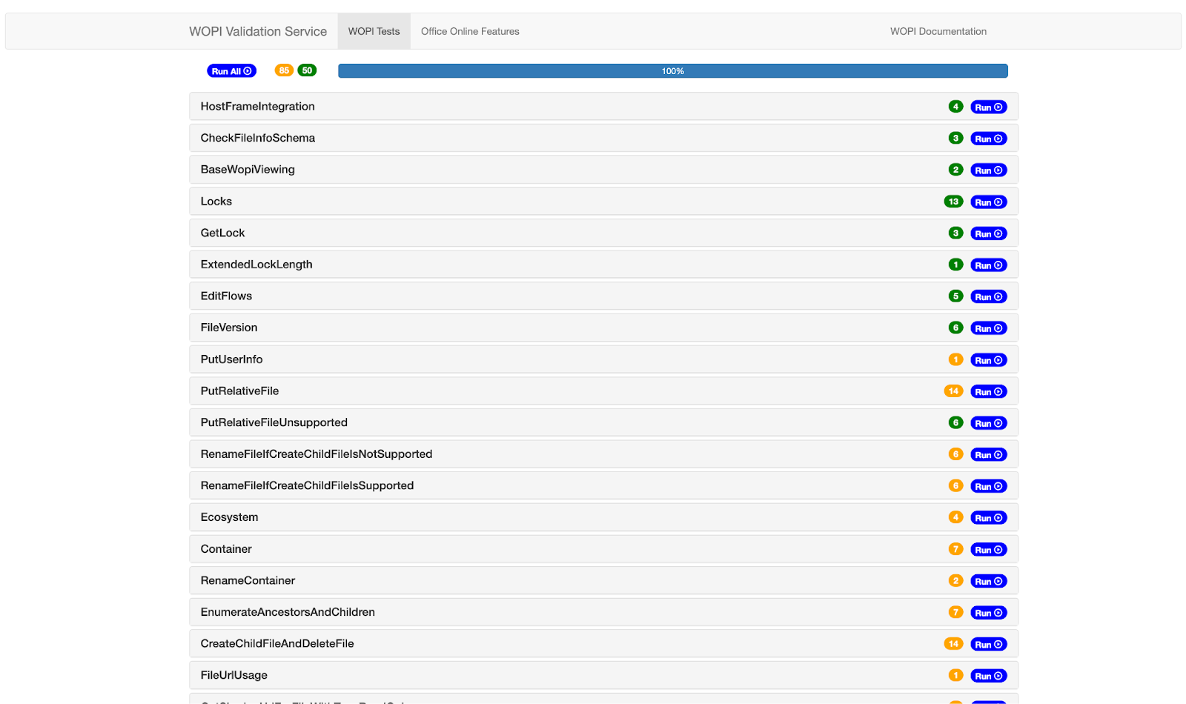The image size is (1186, 704).
Task: Run the RenameContainer tests
Action: coord(988,581)
